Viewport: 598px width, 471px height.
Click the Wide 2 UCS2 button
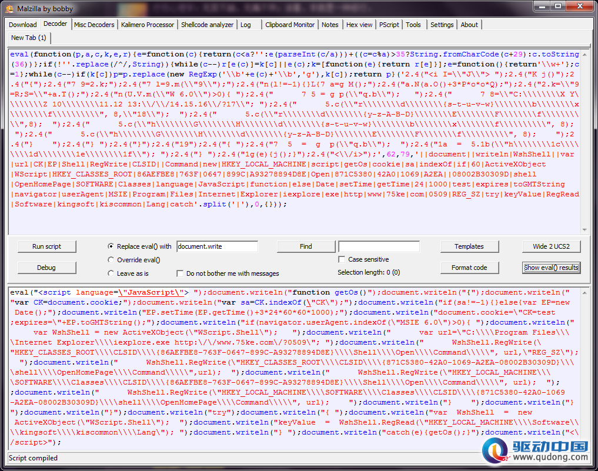point(551,246)
